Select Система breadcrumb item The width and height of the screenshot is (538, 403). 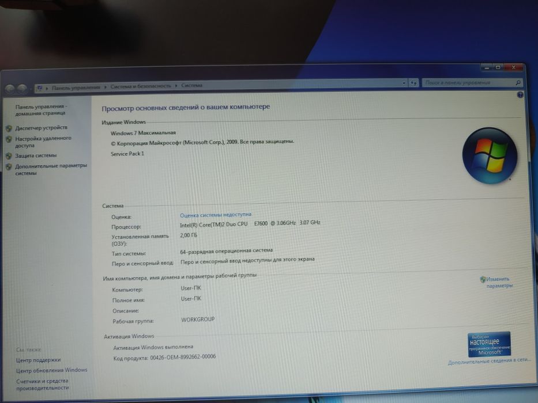pyautogui.click(x=192, y=85)
